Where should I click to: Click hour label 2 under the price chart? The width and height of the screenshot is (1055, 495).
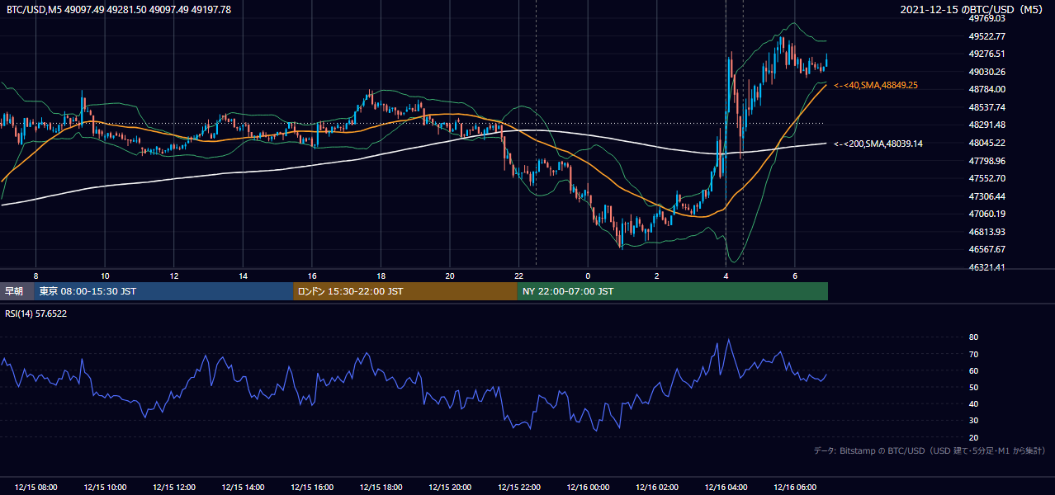(657, 276)
